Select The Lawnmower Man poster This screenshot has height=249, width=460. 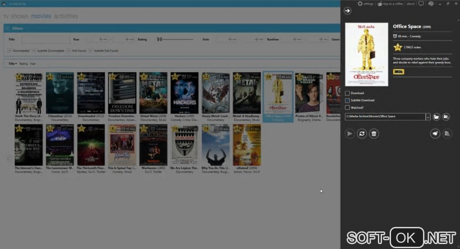[60, 145]
